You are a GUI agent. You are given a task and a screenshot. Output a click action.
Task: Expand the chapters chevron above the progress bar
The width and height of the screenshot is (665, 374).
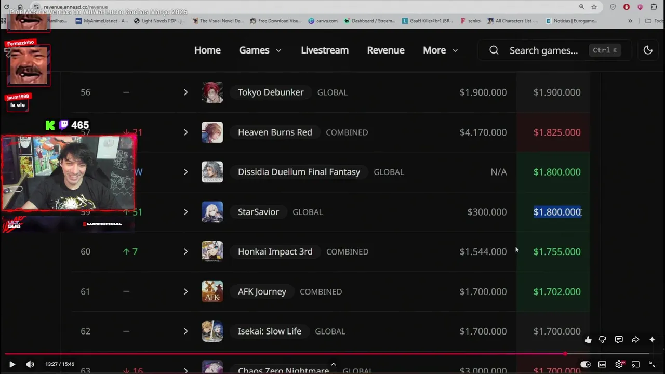click(x=334, y=364)
